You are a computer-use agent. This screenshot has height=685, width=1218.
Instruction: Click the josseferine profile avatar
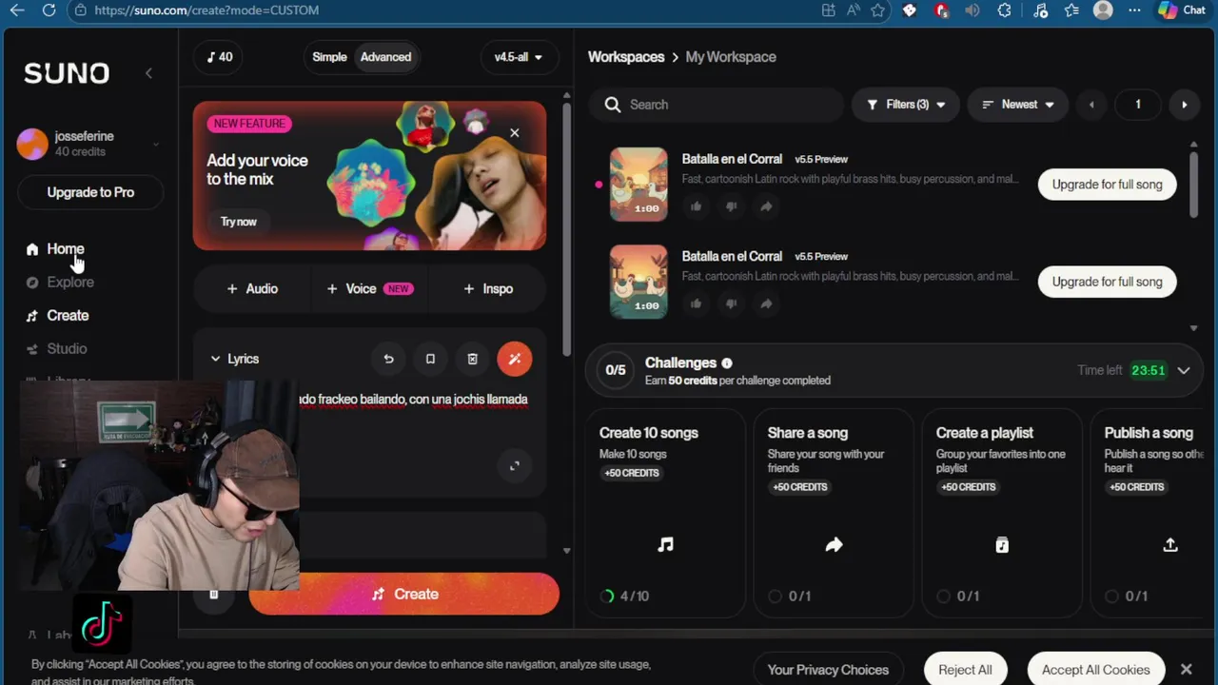click(x=32, y=144)
